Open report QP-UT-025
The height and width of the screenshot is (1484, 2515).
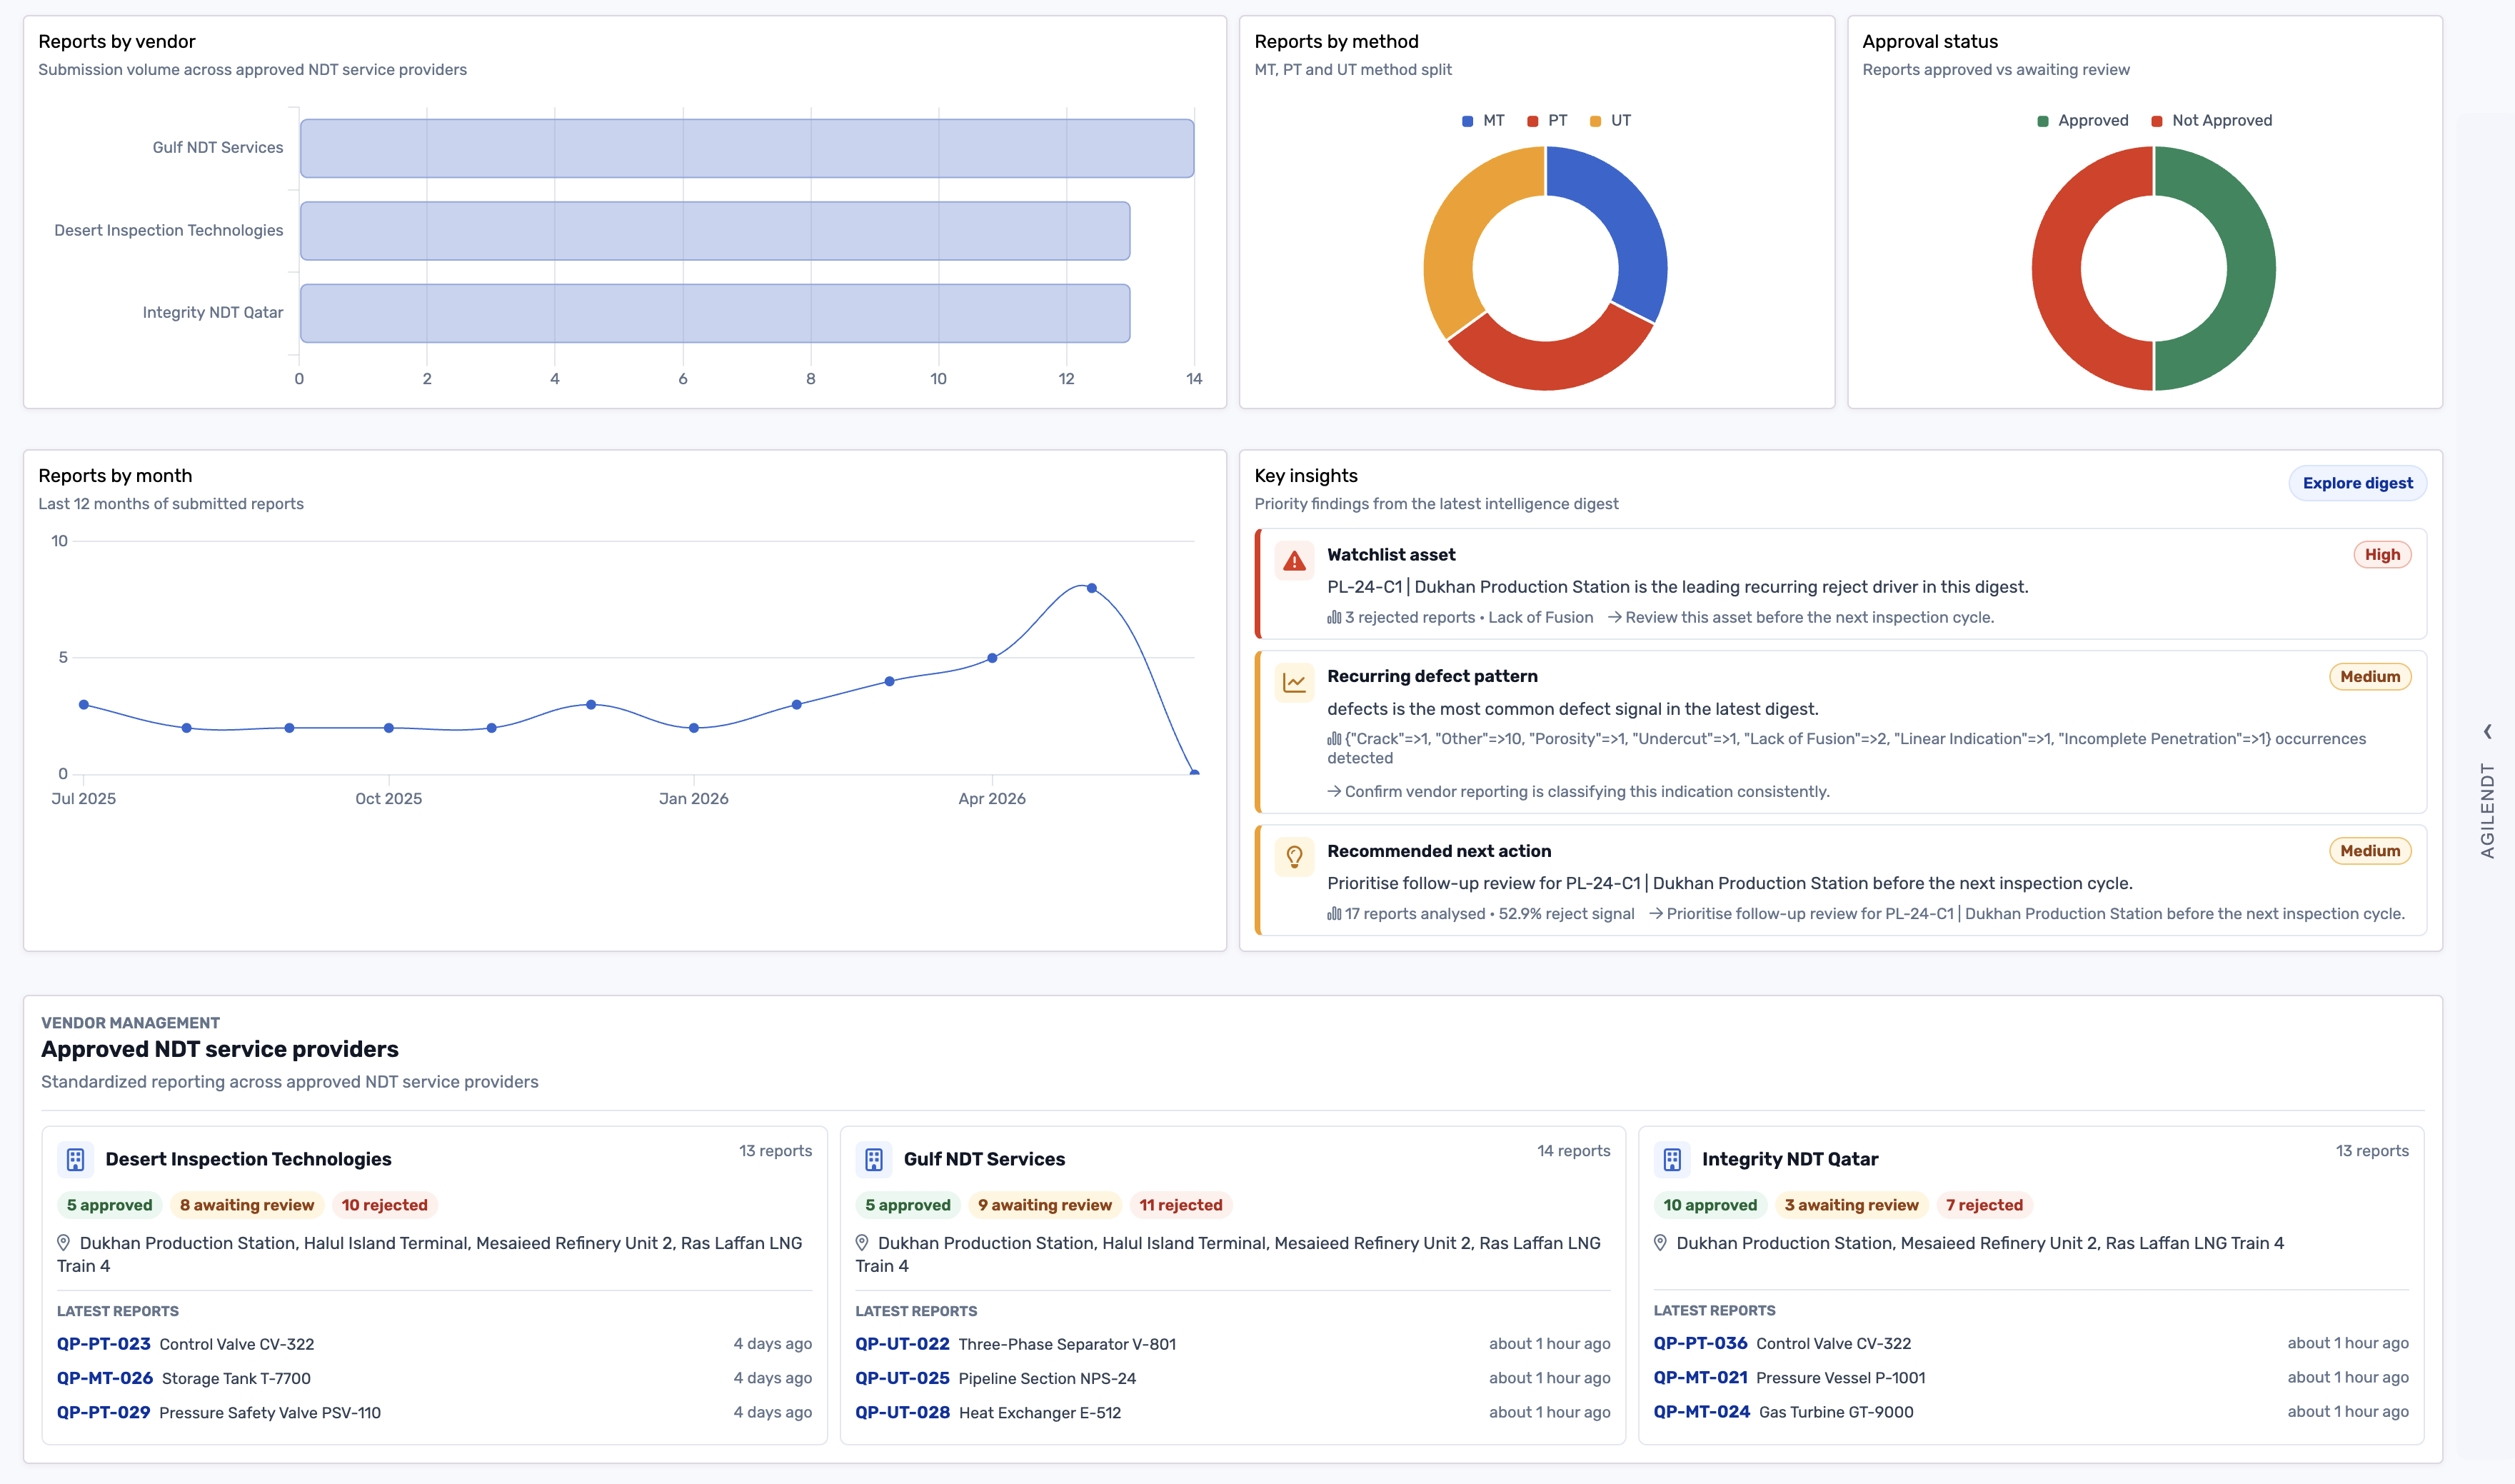903,1378
